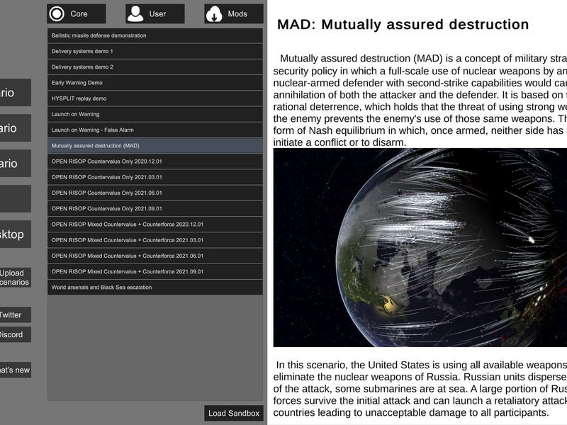Open OPEN RISOP Countervalue Only 2021.06.01
This screenshot has width=567, height=425.
[x=155, y=193]
